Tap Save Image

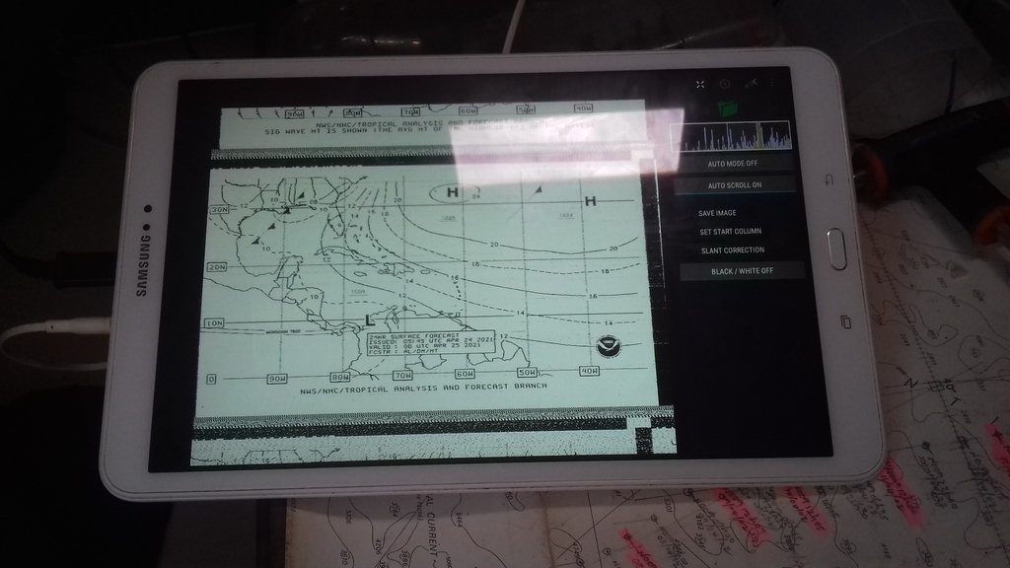coord(717,213)
